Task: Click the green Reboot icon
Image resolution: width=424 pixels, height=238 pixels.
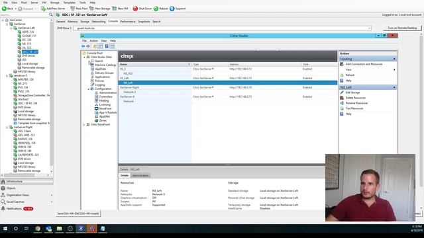Action: coord(156,9)
